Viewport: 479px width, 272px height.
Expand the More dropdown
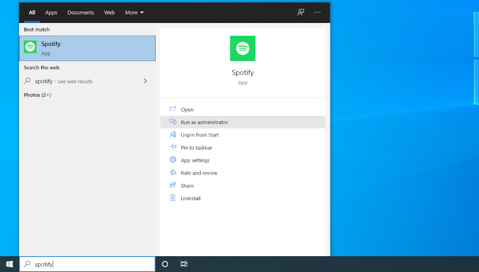click(134, 13)
